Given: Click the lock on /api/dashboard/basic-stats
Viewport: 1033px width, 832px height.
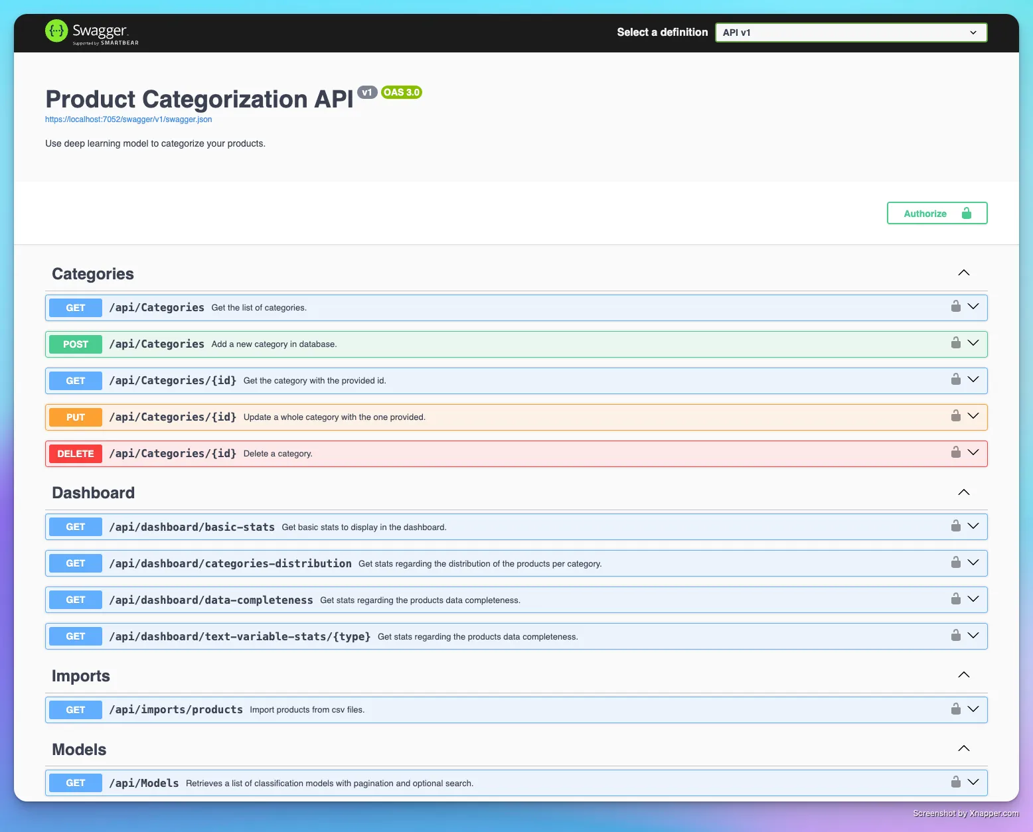Looking at the screenshot, I should coord(956,526).
